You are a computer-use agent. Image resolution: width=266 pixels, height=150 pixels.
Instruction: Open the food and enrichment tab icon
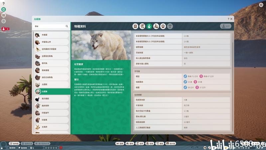[x=156, y=26]
